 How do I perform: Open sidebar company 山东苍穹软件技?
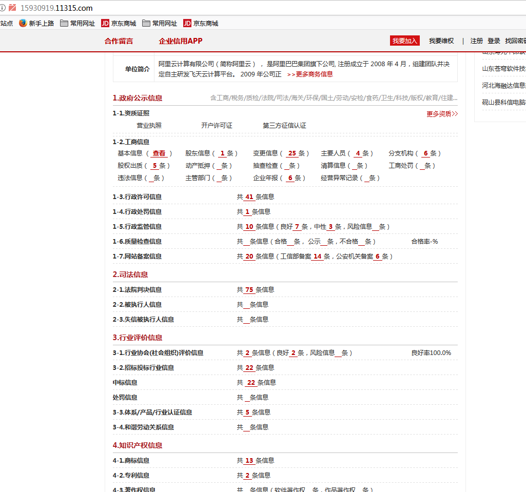504,69
